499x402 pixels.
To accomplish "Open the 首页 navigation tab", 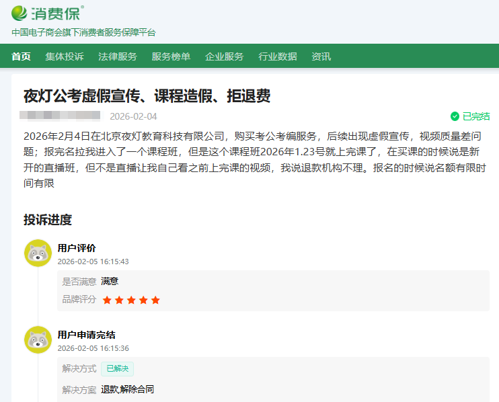I will pos(21,56).
